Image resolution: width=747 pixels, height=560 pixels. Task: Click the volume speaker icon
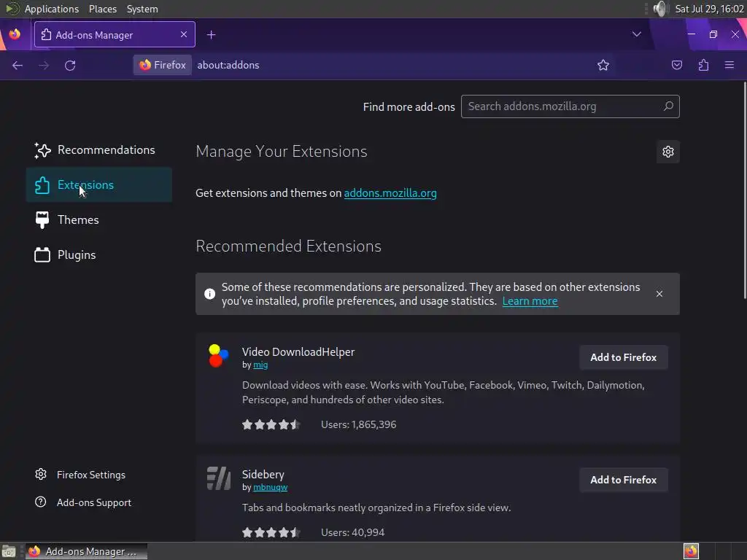click(660, 9)
